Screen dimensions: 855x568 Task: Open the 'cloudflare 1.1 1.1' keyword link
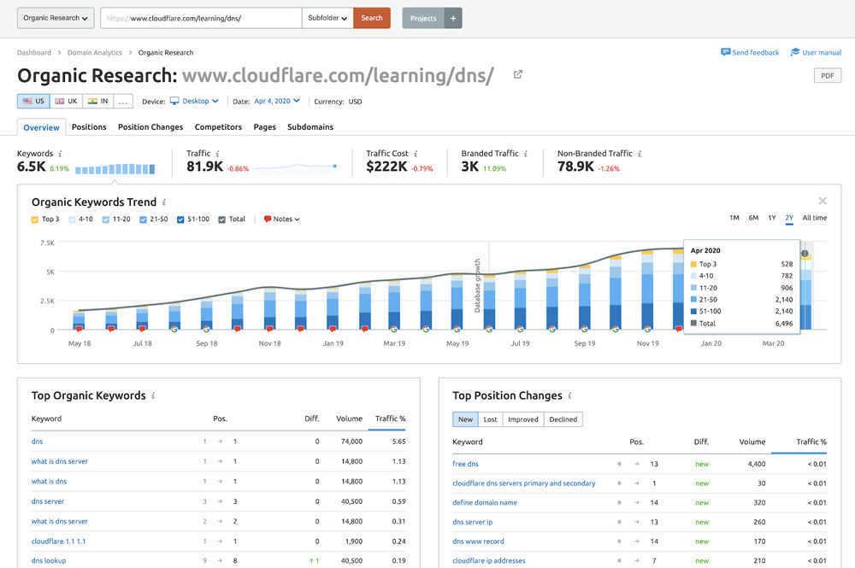tap(58, 542)
